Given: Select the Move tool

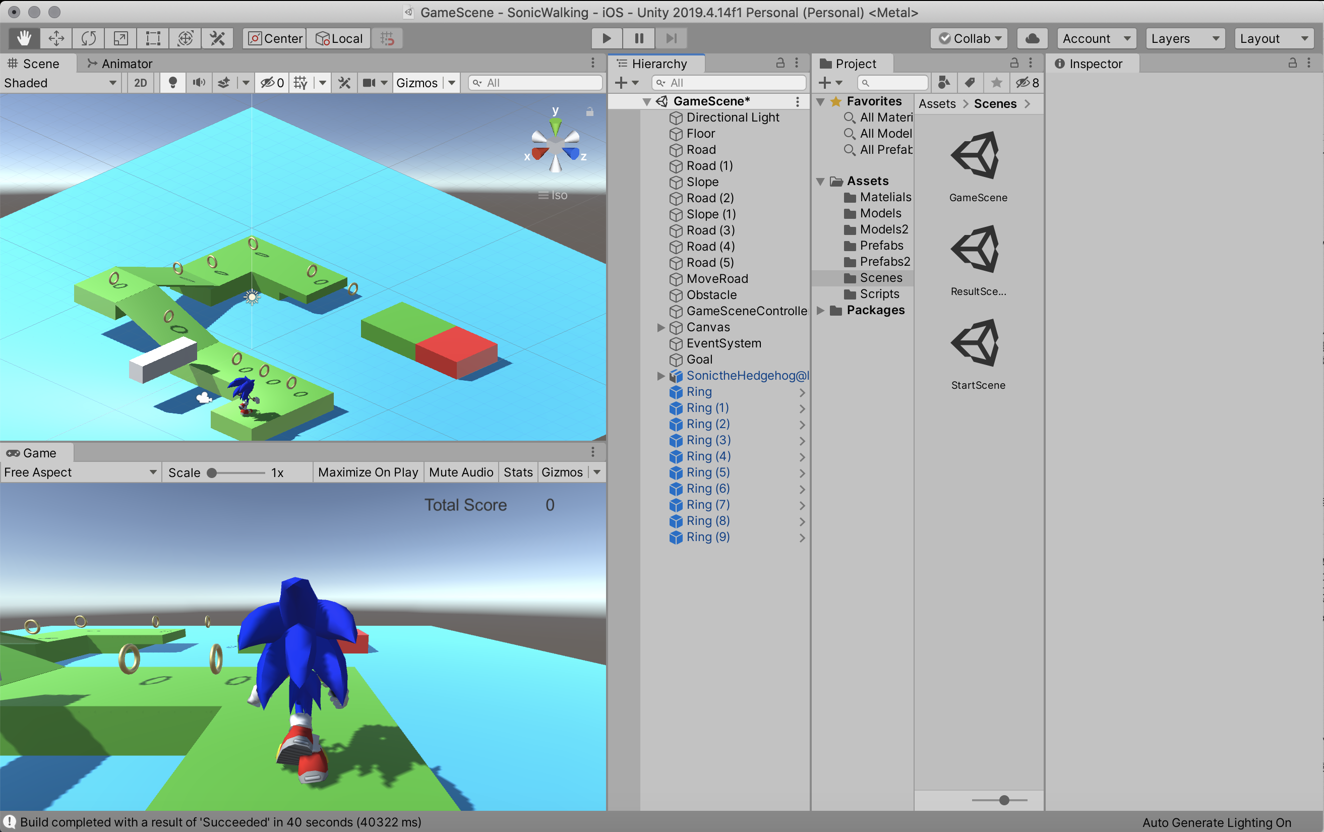Looking at the screenshot, I should click(x=56, y=38).
